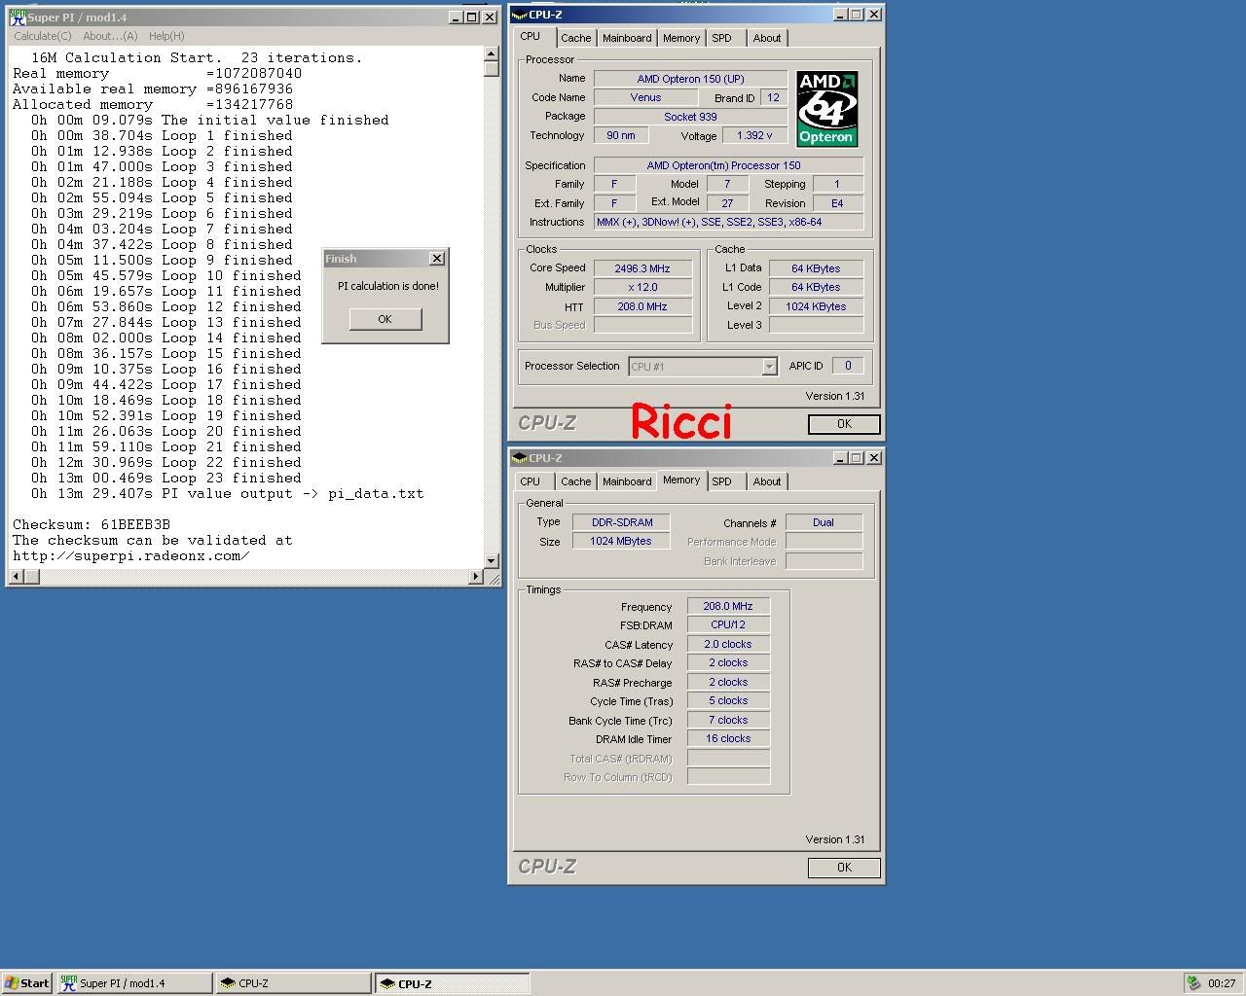Select the CPU tab in top CPU-Z

coord(530,37)
